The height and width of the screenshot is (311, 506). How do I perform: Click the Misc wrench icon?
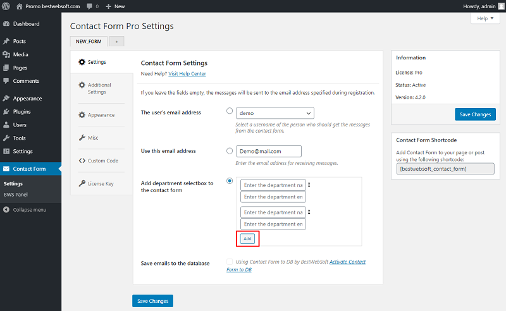click(x=82, y=138)
